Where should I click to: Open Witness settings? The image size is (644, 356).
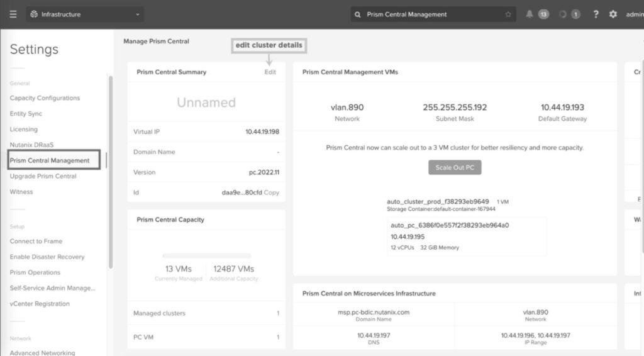point(21,191)
